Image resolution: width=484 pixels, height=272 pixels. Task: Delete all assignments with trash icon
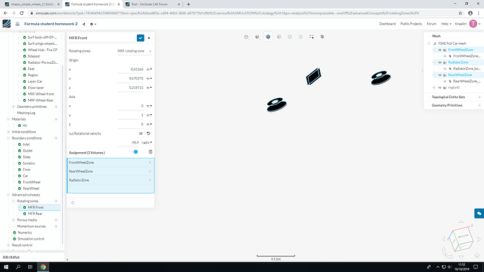click(151, 152)
